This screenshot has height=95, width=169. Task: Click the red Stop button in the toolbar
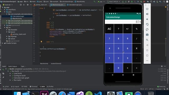coord(144,2)
